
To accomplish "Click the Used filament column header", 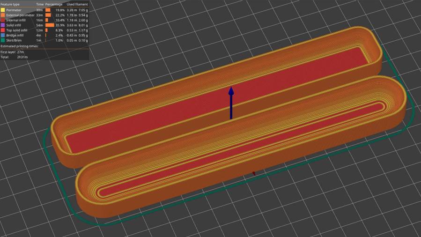I will [77, 4].
